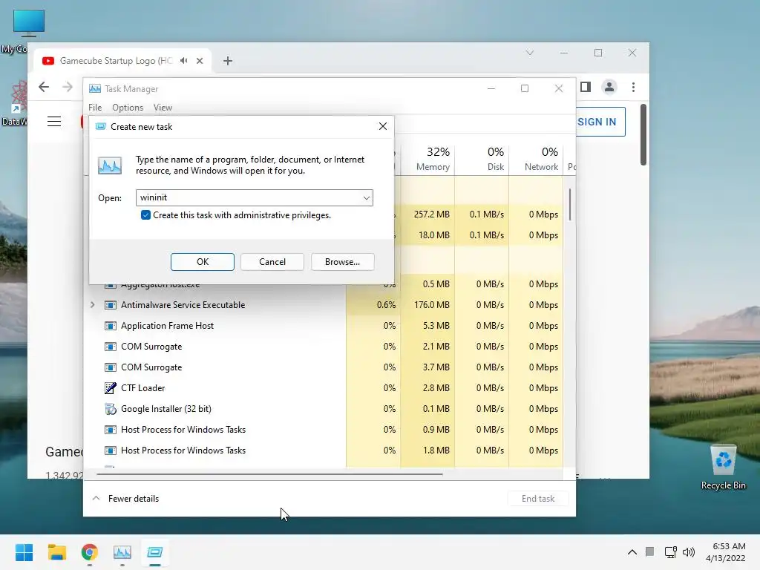The width and height of the screenshot is (760, 570).
Task: Toggle Chrome side panel icon
Action: click(586, 87)
